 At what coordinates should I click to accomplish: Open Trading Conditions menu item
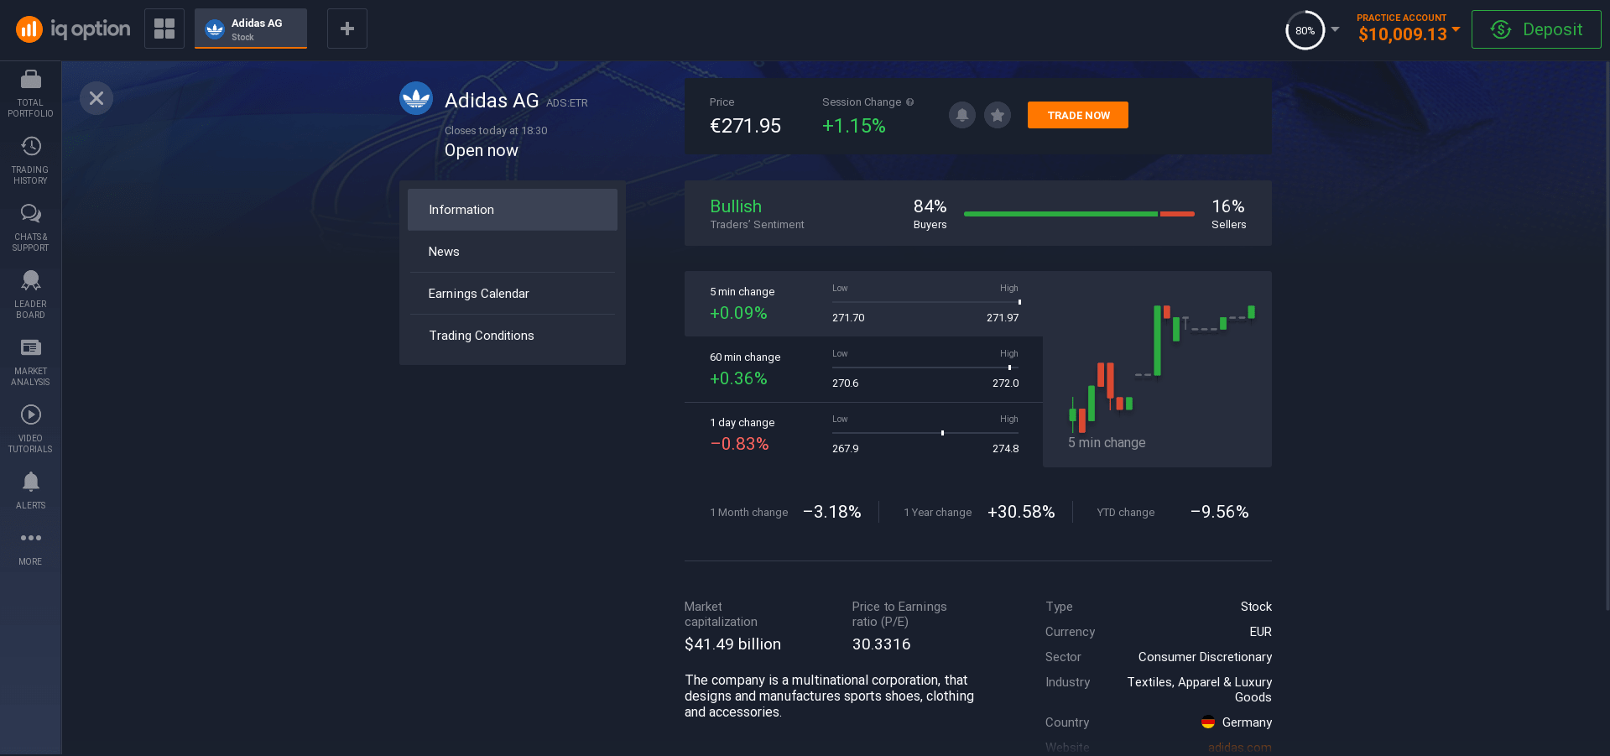click(513, 336)
